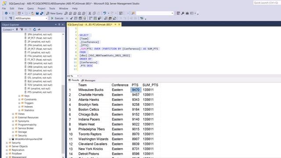The height and width of the screenshot is (158, 281).
Task: Click the Copy icon in toolbar
Action: [x=94, y=13]
